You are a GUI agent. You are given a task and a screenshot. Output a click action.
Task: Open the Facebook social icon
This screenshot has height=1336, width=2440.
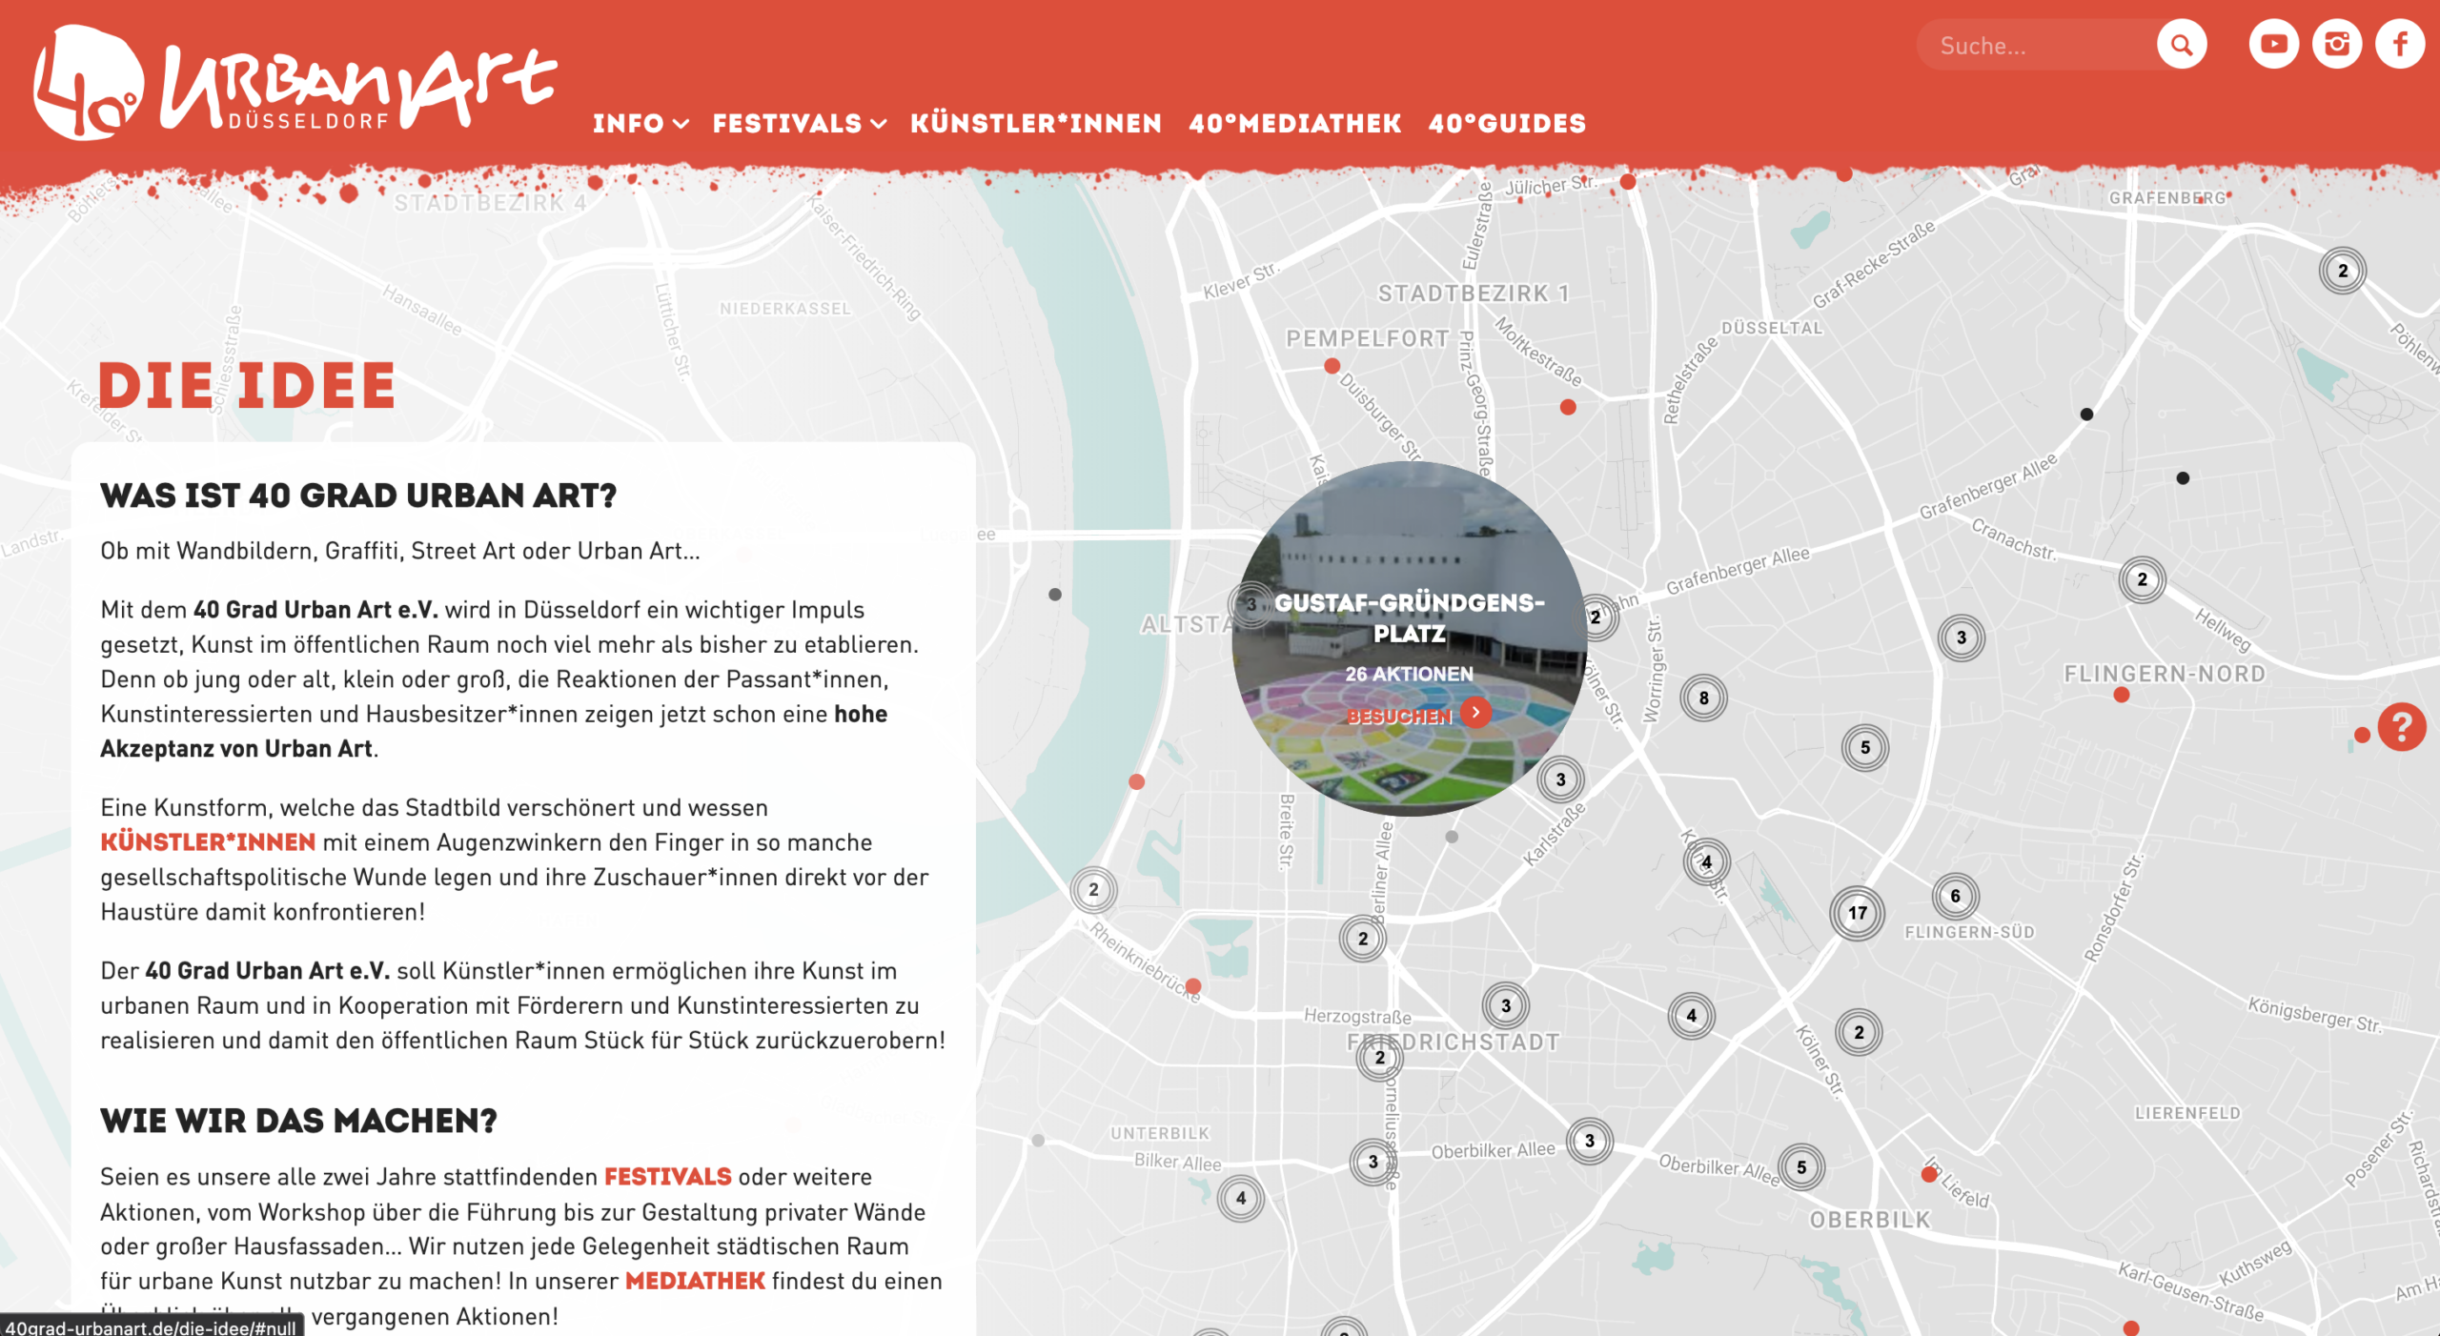coord(2399,45)
